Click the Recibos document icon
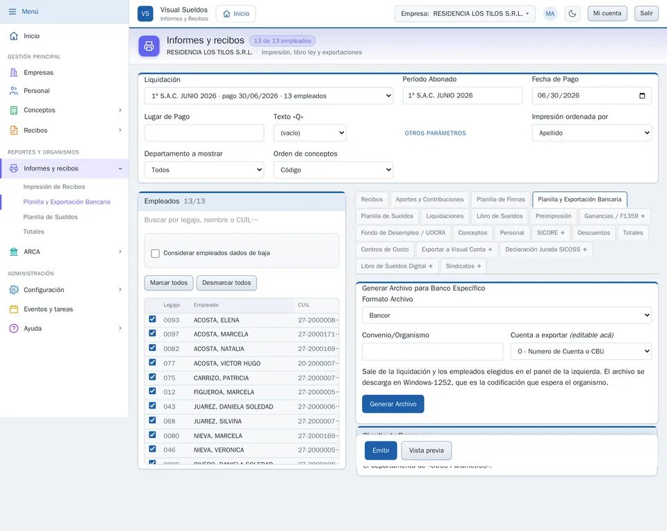This screenshot has width=667, height=531. (x=14, y=130)
